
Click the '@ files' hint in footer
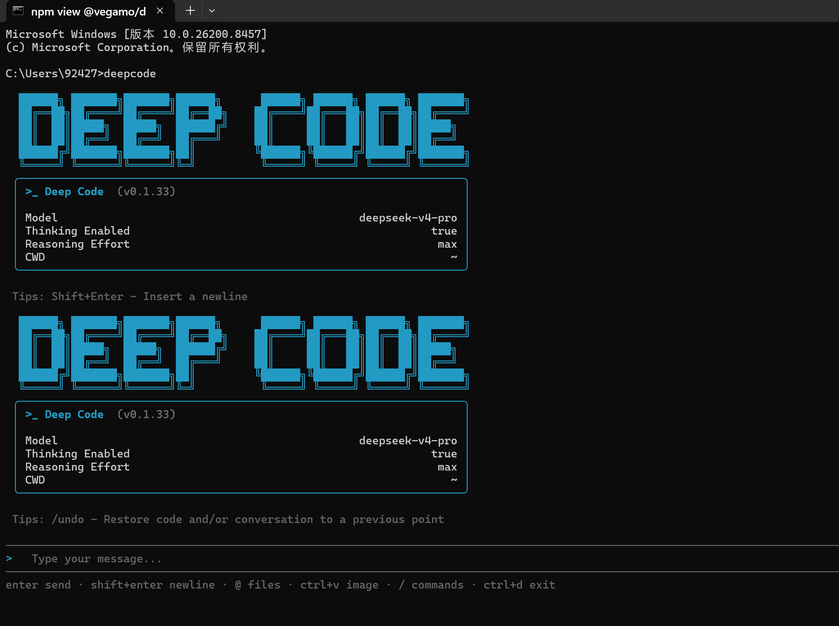(257, 585)
